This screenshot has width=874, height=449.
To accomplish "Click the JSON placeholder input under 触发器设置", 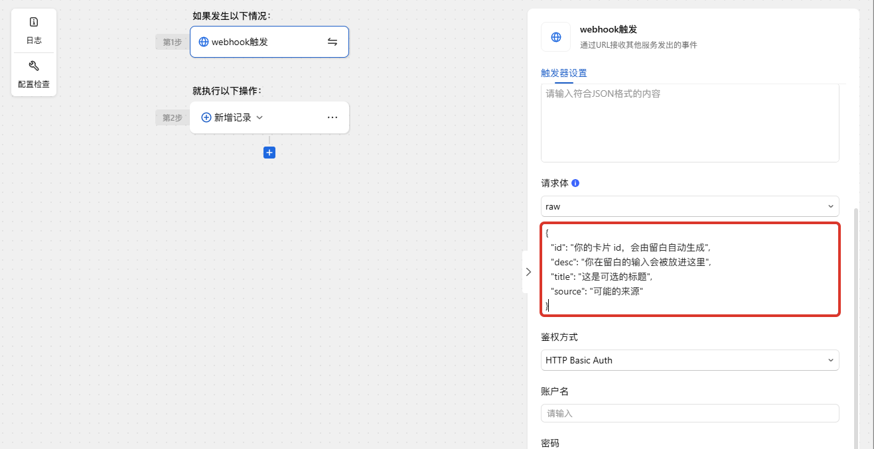I will pyautogui.click(x=689, y=123).
